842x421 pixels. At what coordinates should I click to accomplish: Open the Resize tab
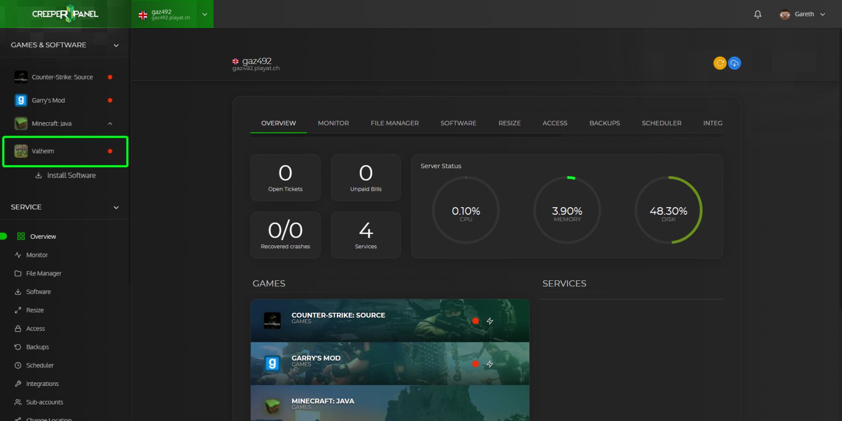pos(510,123)
